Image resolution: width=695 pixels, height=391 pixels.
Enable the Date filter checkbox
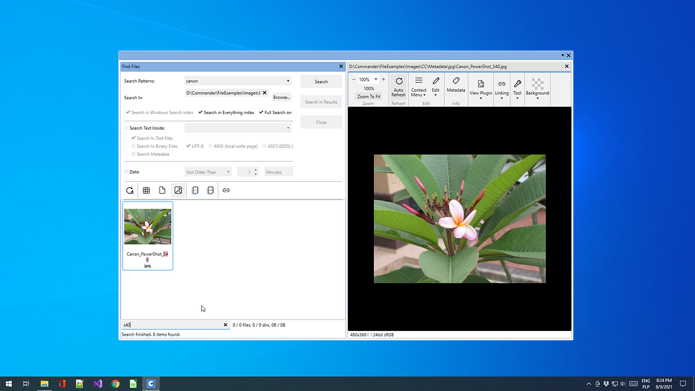coord(126,172)
